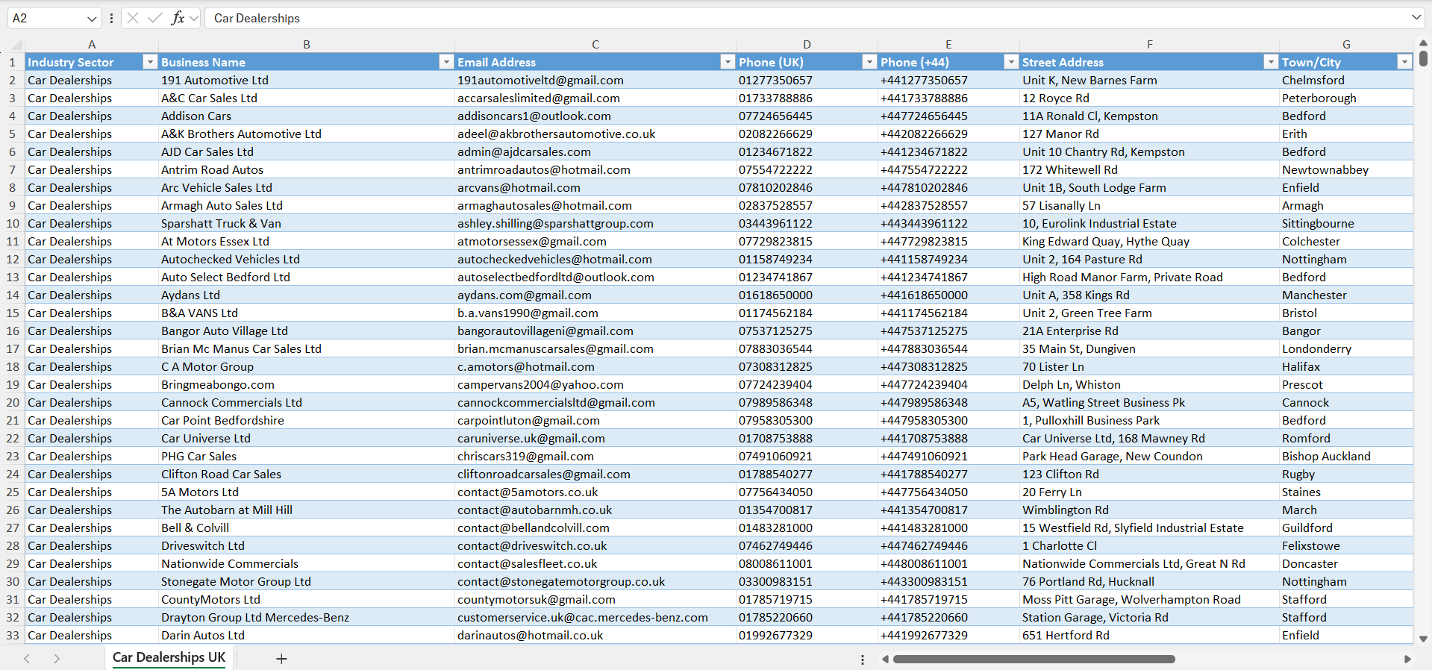
Task: Expand the formula bar chevron
Action: [x=1416, y=17]
